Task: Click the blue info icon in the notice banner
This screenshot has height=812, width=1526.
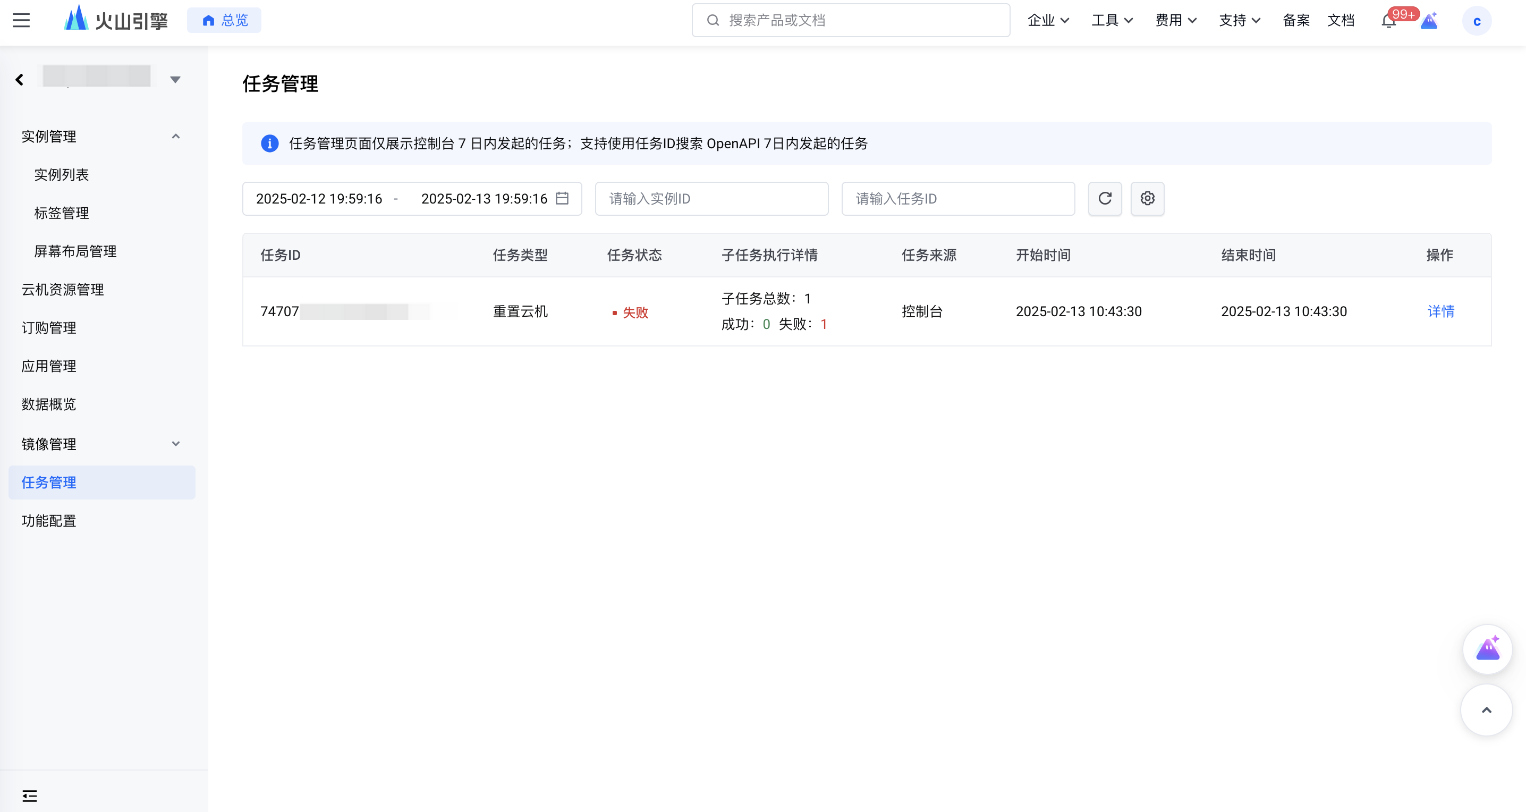Action: 269,143
